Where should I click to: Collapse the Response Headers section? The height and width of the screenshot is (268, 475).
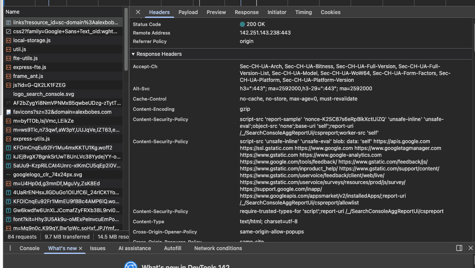coord(133,54)
